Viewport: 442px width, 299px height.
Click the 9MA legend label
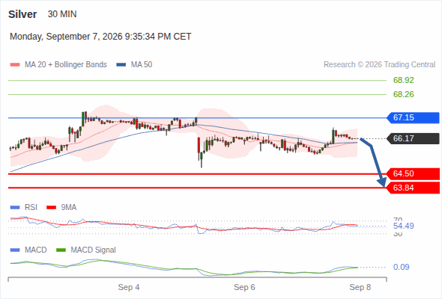click(69, 208)
